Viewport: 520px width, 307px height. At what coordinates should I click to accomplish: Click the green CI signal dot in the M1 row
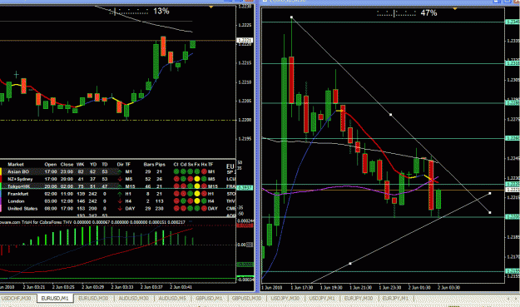point(176,171)
